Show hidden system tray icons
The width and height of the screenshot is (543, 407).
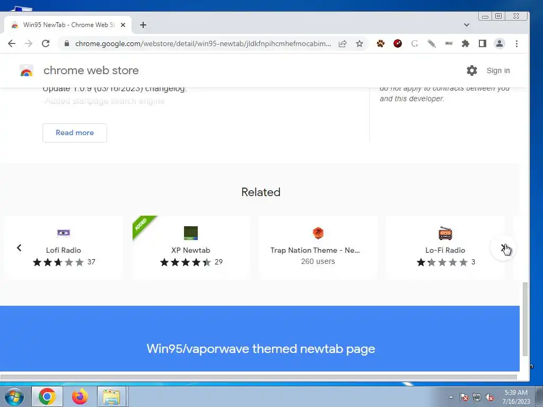(451, 397)
